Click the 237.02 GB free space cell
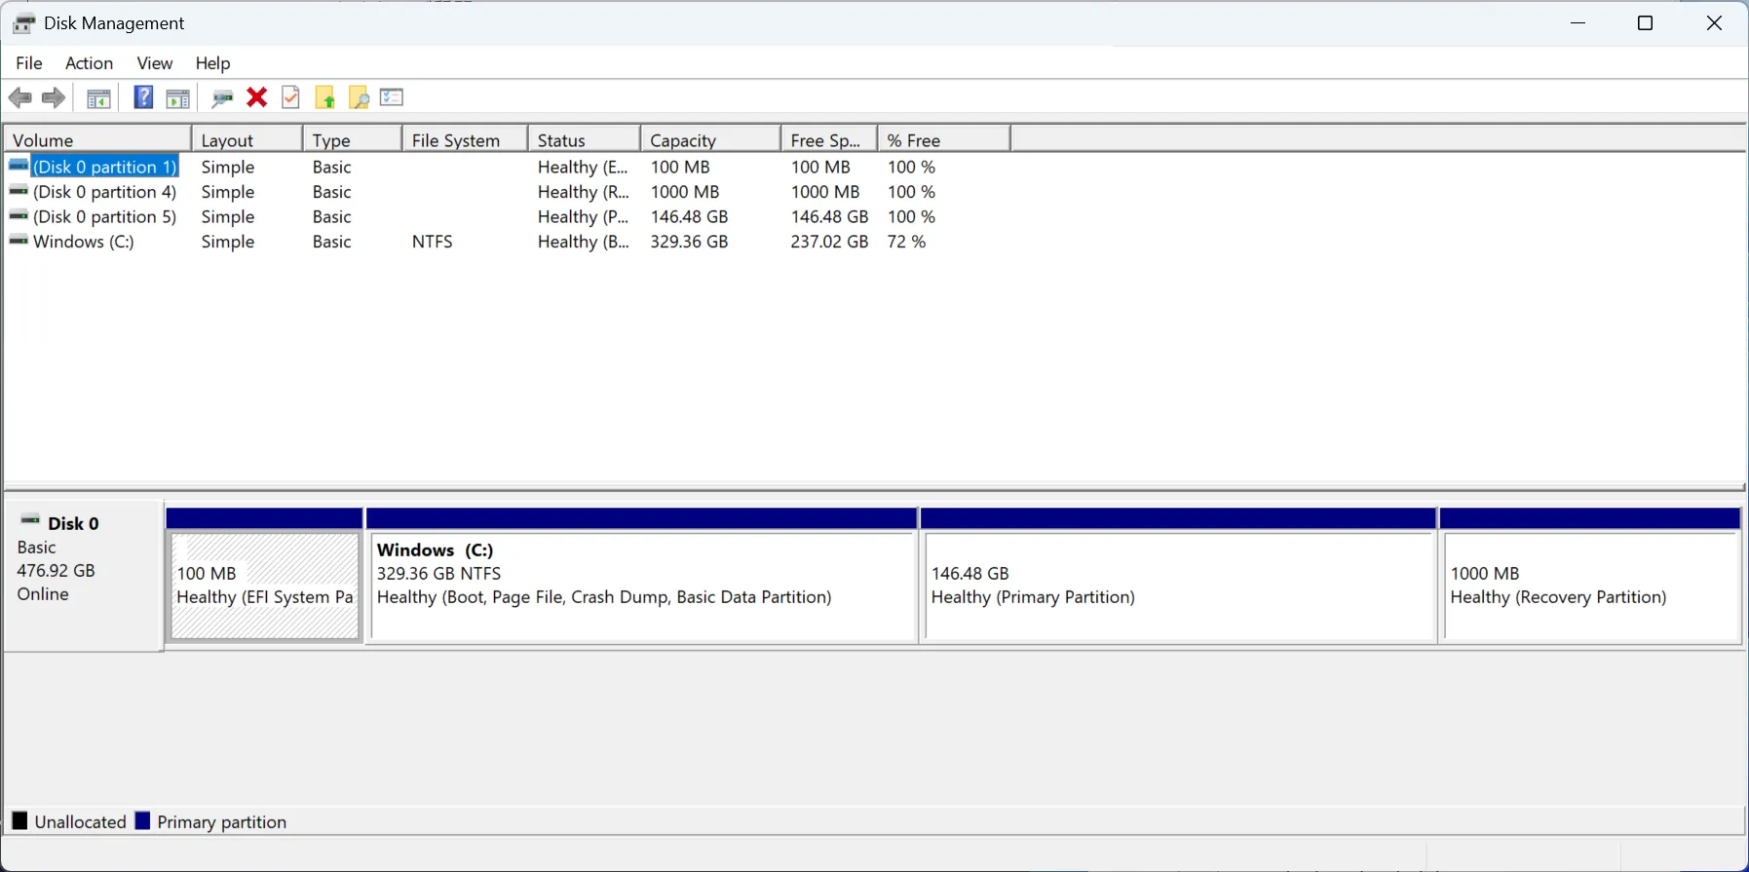This screenshot has height=872, width=1749. (829, 242)
